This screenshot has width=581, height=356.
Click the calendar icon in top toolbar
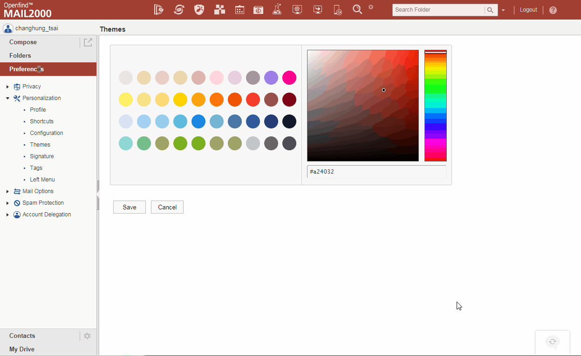coord(239,10)
